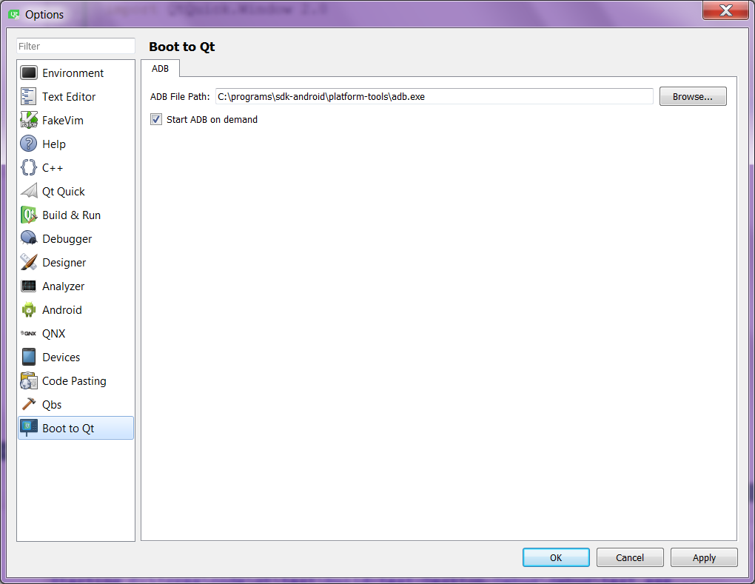This screenshot has height=584, width=755.
Task: Open the Build & Run Qt icon
Action: pyautogui.click(x=28, y=215)
